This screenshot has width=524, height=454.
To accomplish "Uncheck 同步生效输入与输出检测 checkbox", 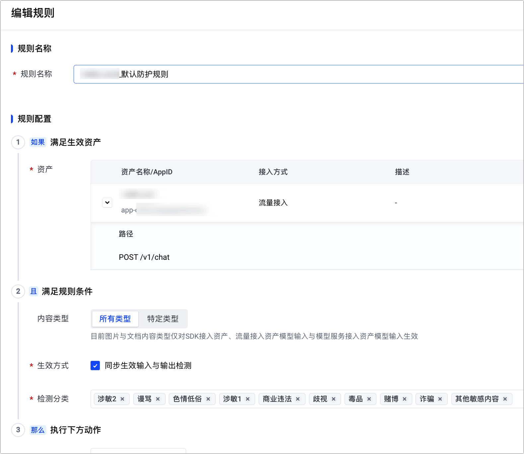I will [95, 366].
